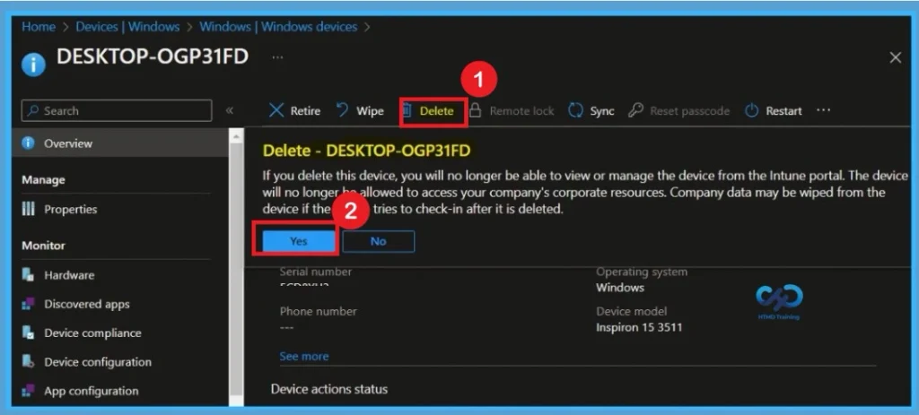Screen dimensions: 919x415
Task: Click the Overview info icon in sidebar
Action: click(28, 143)
